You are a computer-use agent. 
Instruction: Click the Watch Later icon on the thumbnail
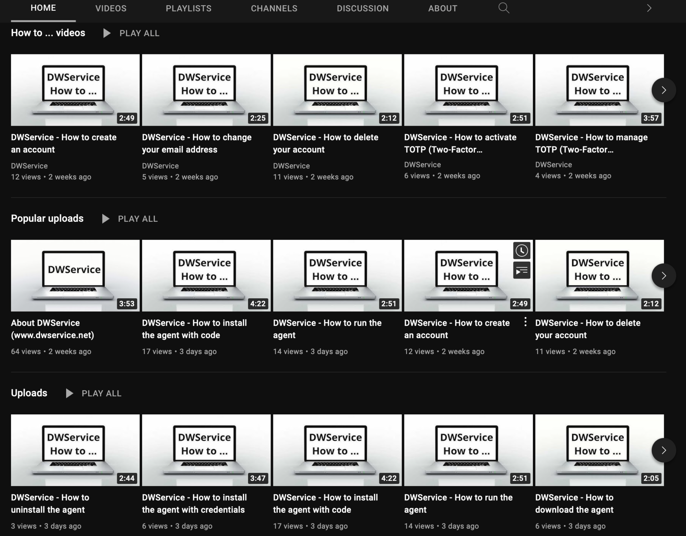click(521, 250)
